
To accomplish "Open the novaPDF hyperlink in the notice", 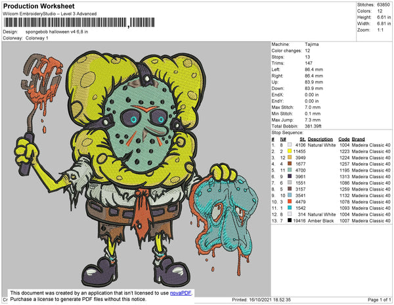I will click(x=181, y=293).
